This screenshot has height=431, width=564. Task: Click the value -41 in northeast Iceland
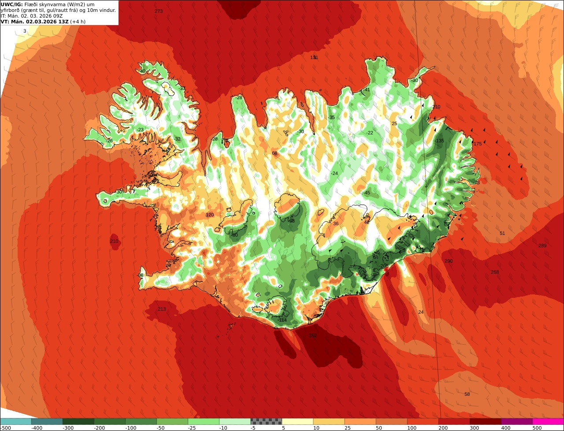tap(367, 90)
